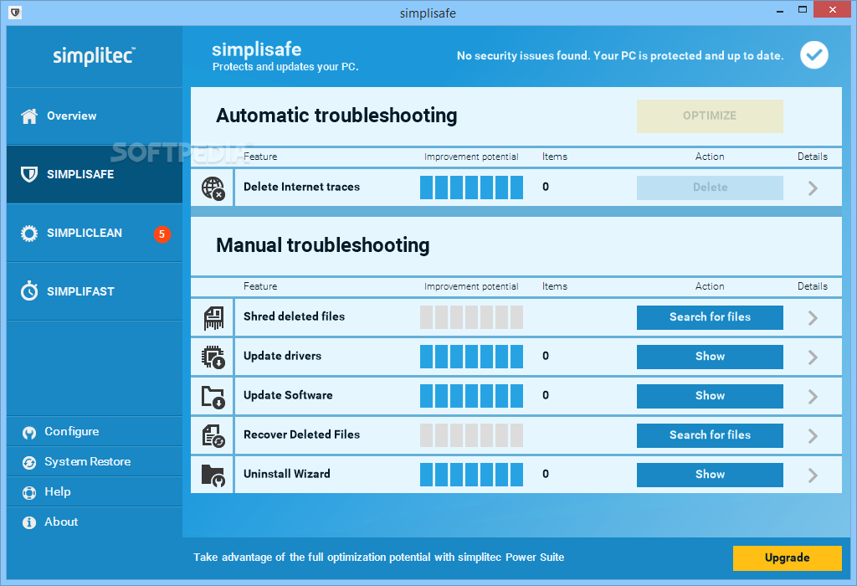Click the simplitec logo
Screen dimensions: 857x586
coord(94,56)
